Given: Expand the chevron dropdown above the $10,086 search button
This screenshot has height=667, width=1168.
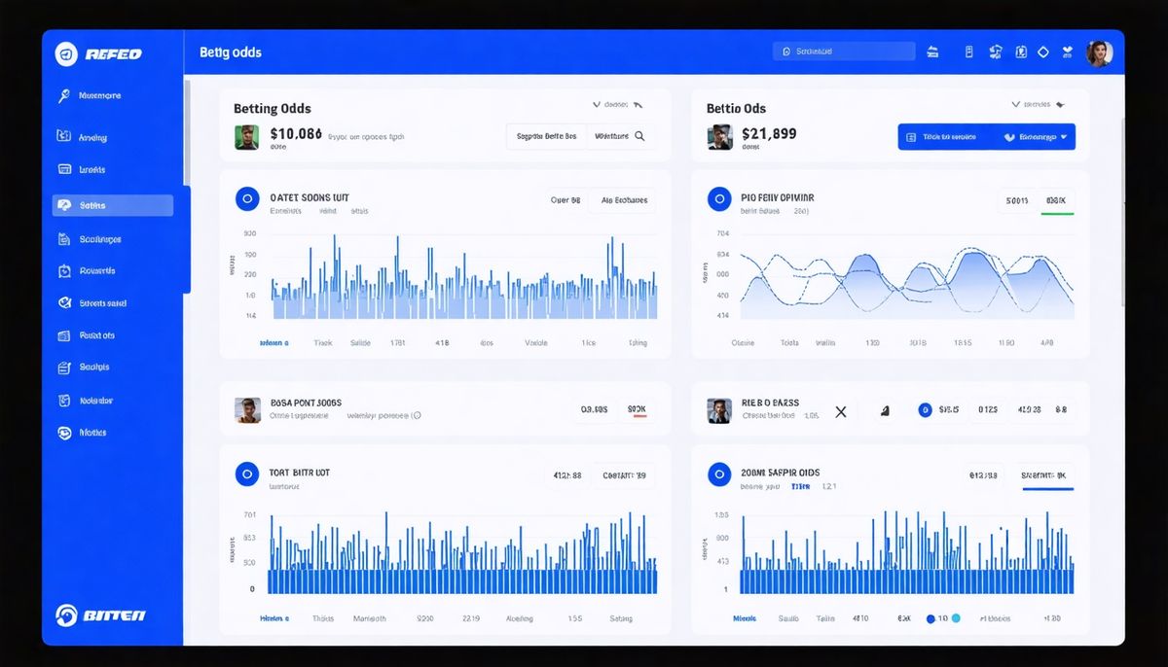Looking at the screenshot, I should 597,104.
